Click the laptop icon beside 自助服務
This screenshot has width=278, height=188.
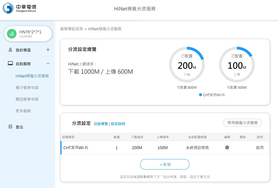10,63
